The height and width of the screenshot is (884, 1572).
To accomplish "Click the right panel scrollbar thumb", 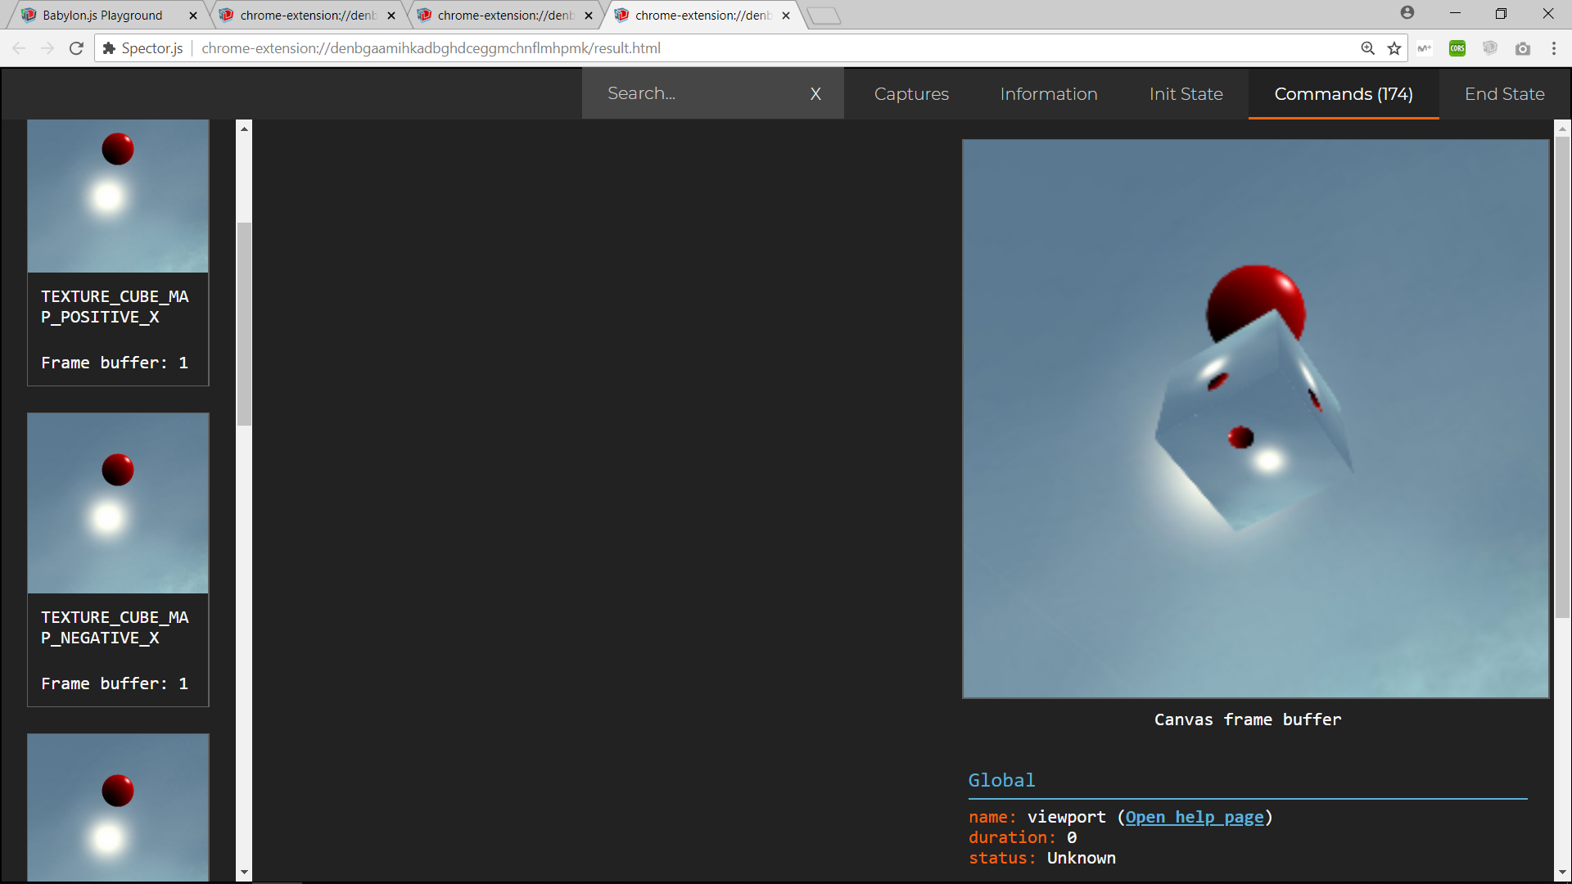I will tap(1562, 377).
